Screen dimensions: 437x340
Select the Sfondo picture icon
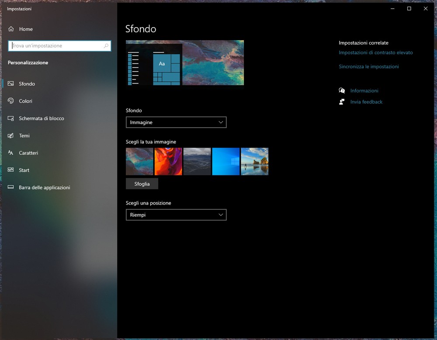click(11, 83)
